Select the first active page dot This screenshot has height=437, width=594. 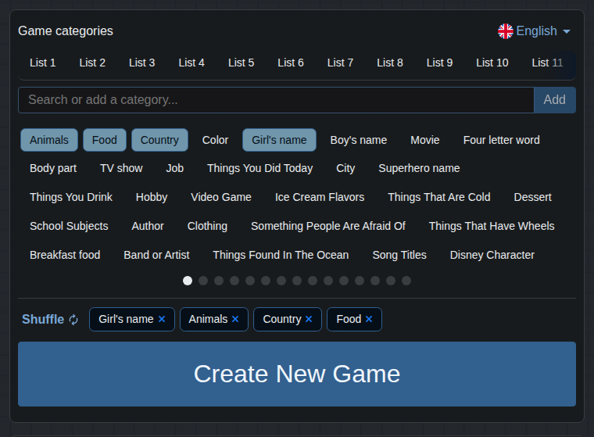pos(188,281)
